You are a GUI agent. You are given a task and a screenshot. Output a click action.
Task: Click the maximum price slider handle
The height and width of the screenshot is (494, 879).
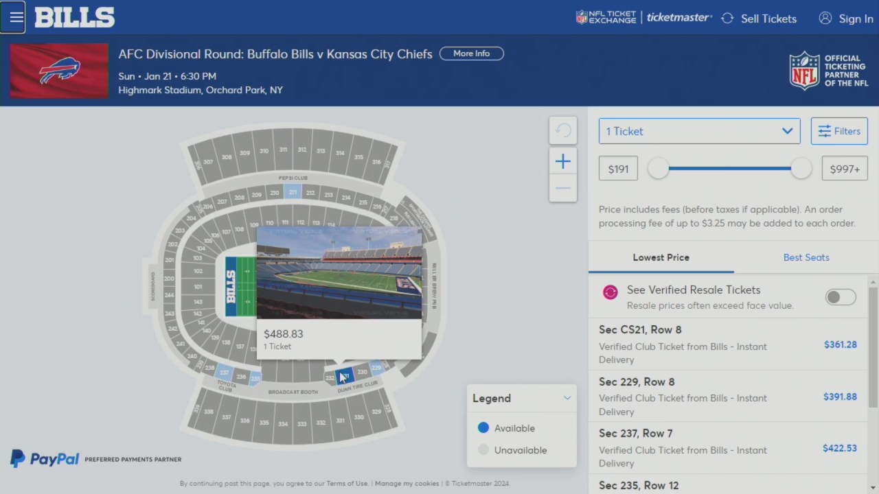click(x=801, y=169)
